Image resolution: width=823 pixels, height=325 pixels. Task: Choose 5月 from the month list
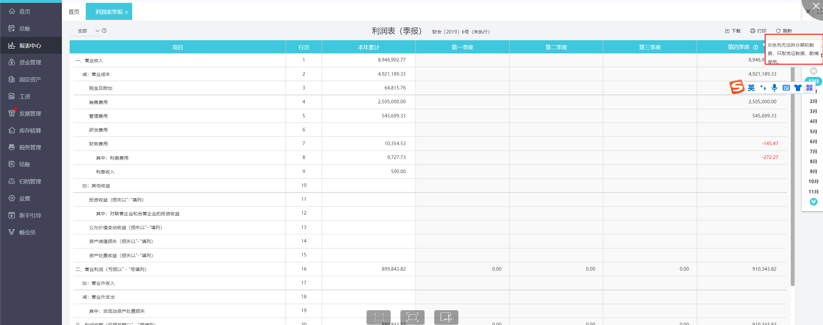813,132
